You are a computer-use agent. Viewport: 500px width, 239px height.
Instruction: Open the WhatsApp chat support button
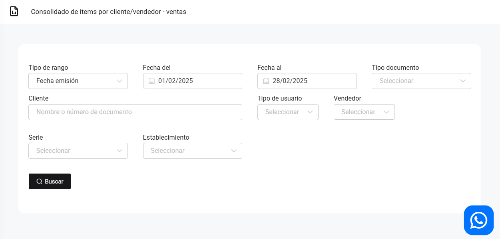coord(478,220)
